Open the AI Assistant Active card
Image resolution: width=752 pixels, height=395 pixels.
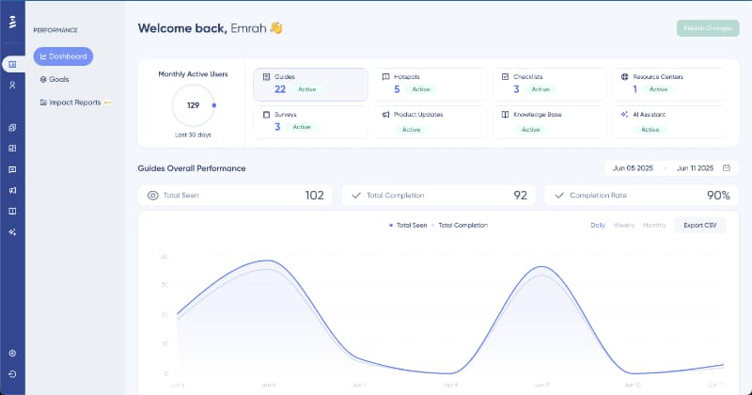[x=669, y=122]
